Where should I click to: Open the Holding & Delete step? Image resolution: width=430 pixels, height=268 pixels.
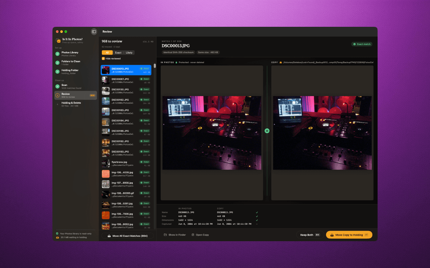pos(76,104)
